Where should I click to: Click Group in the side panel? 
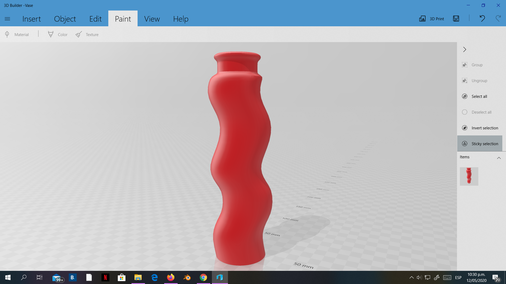472,65
